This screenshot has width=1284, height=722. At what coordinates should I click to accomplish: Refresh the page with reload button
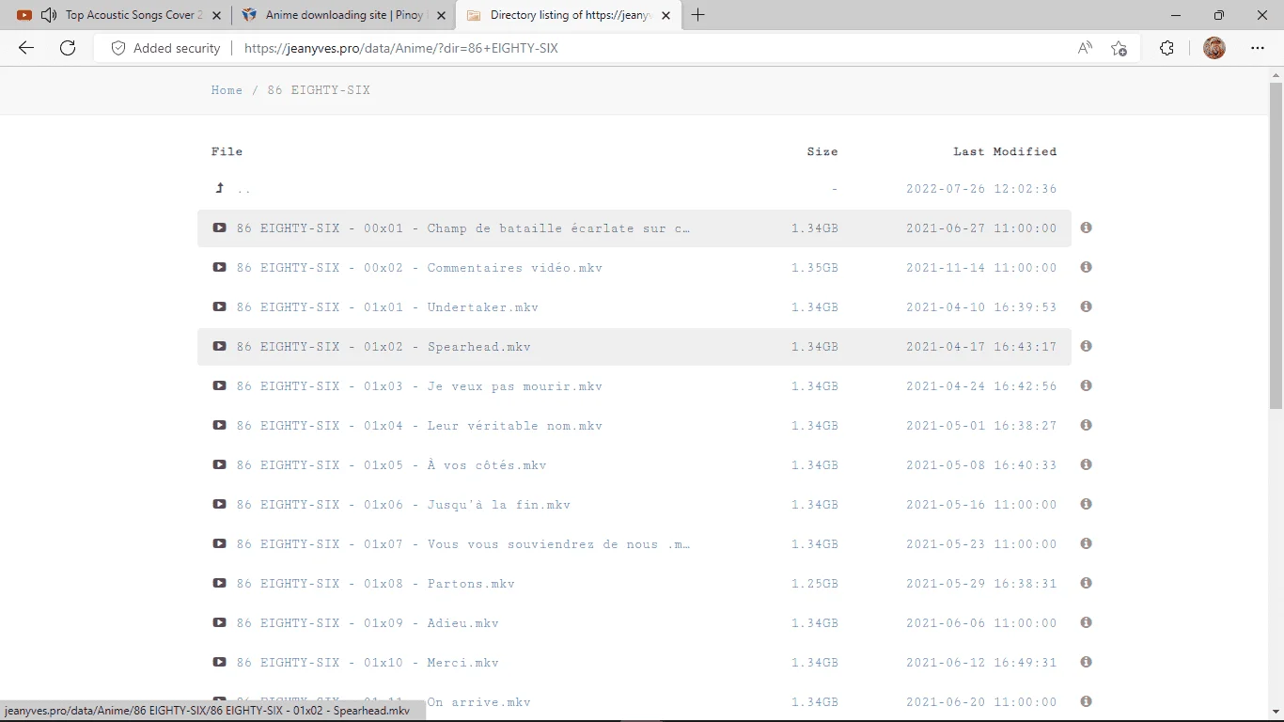tap(68, 48)
